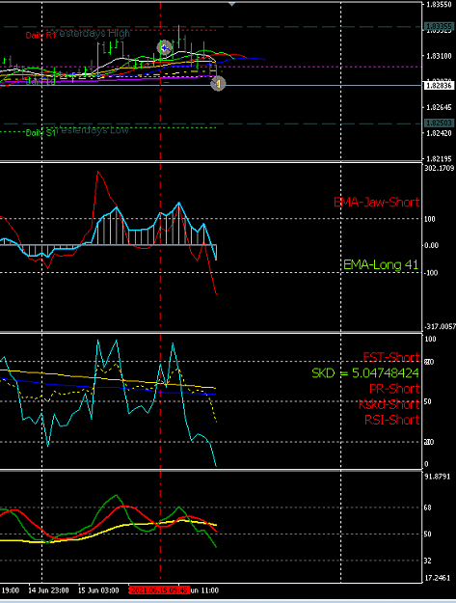Click the Yesterdays Low label
Screen dimensions: 456x603
coord(92,130)
